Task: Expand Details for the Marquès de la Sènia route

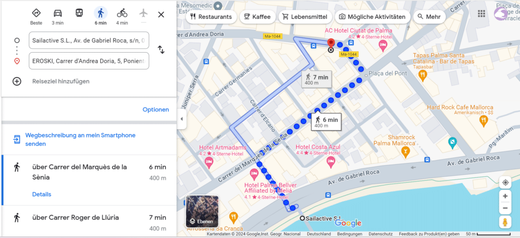Action: (x=42, y=194)
